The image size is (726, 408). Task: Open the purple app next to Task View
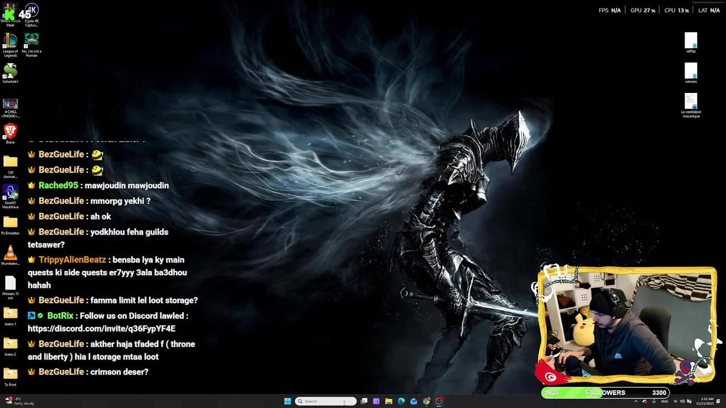click(x=376, y=401)
